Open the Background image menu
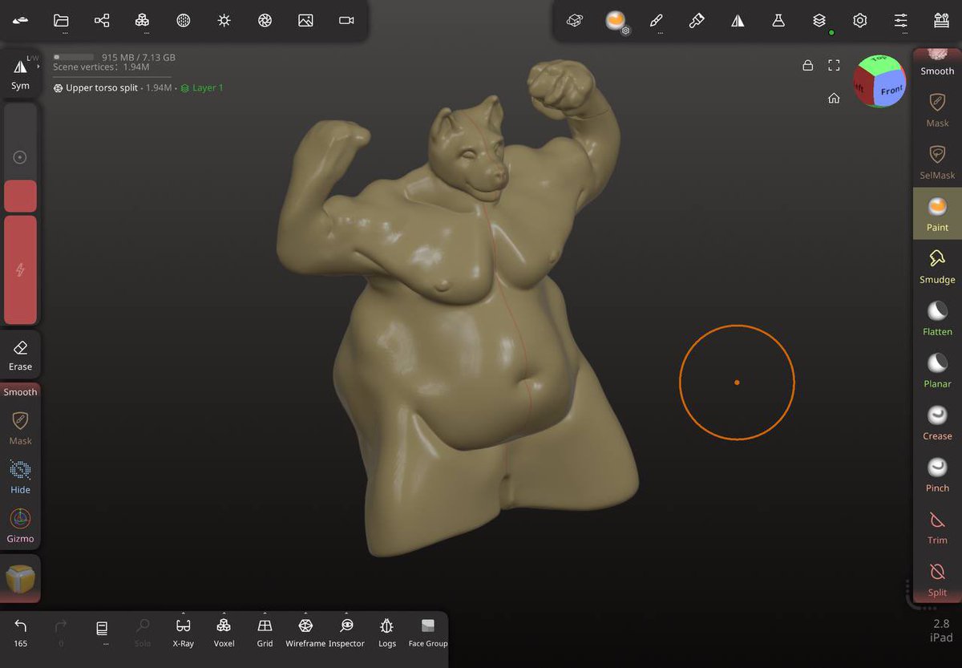The height and width of the screenshot is (668, 962). click(x=305, y=21)
